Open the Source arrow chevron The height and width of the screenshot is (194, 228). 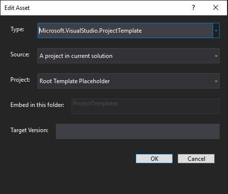point(216,56)
